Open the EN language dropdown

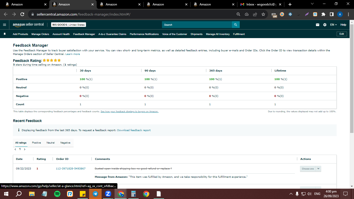coord(334,25)
